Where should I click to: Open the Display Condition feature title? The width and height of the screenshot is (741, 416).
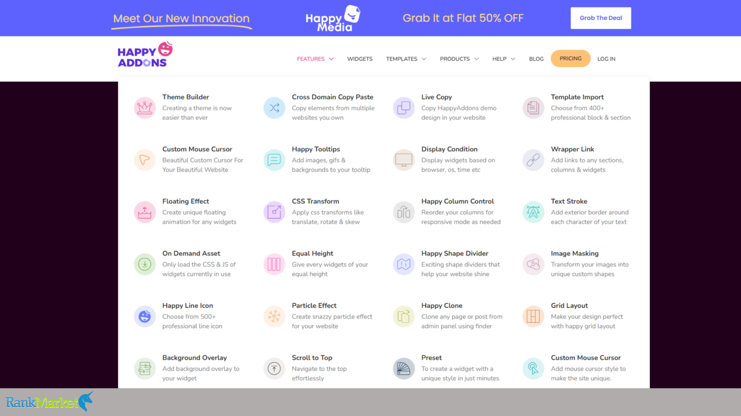click(450, 149)
